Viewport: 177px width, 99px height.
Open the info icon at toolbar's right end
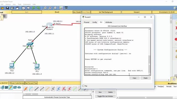[x=175, y=8]
